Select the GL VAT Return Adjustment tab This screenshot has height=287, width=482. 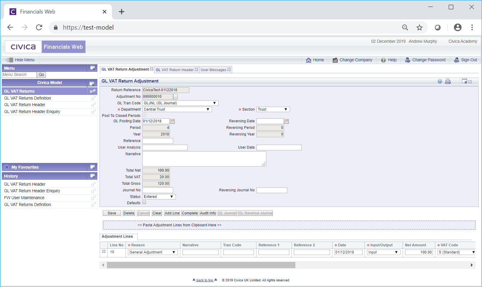(x=125, y=69)
